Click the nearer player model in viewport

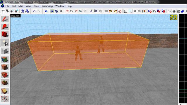point(78,53)
